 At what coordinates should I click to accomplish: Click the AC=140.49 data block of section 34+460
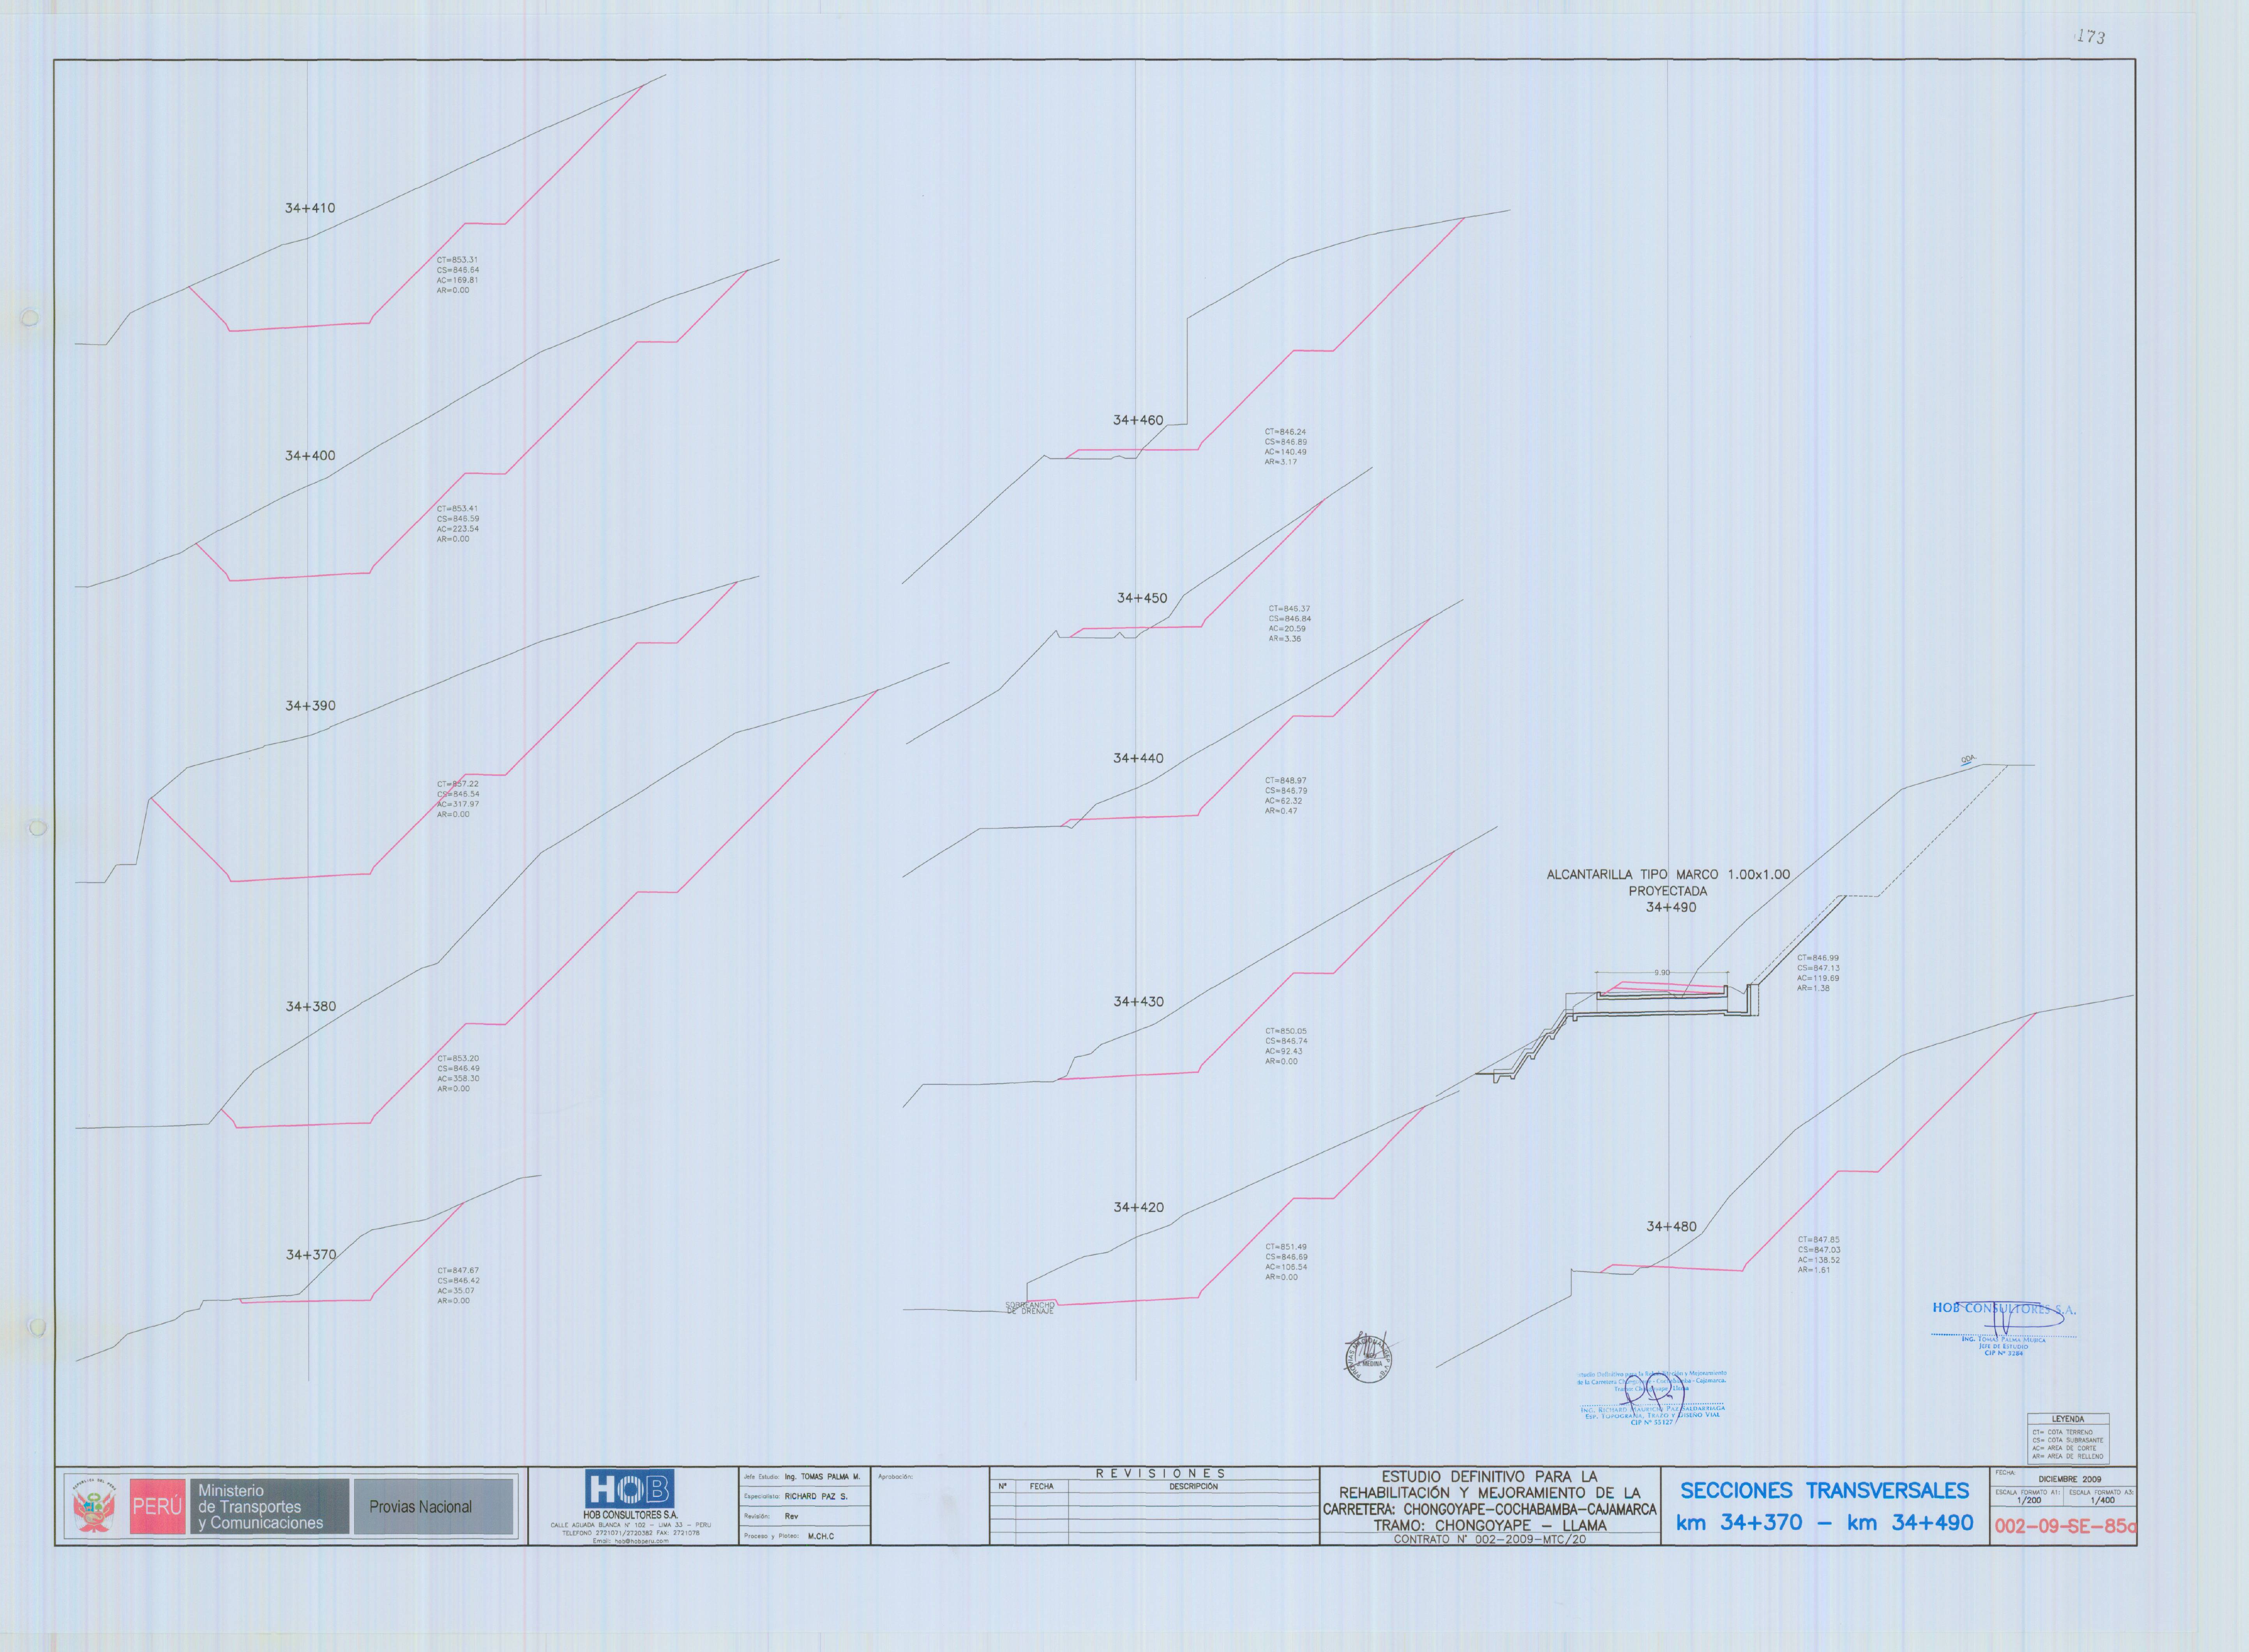(1285, 447)
